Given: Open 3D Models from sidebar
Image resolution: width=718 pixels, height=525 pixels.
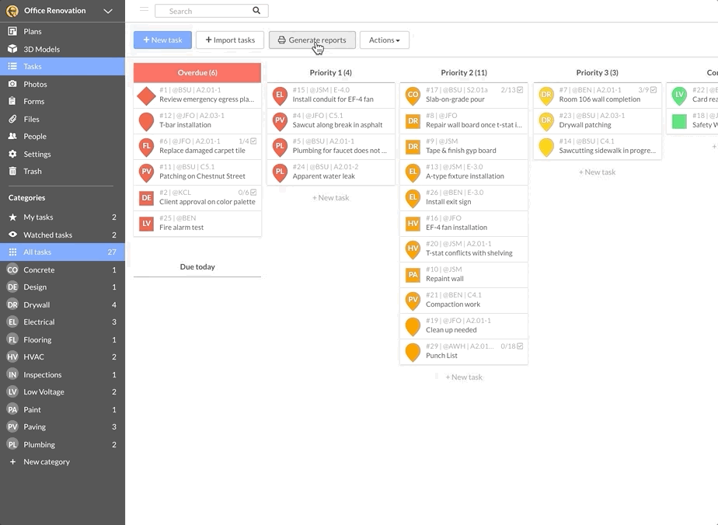Looking at the screenshot, I should pos(41,49).
